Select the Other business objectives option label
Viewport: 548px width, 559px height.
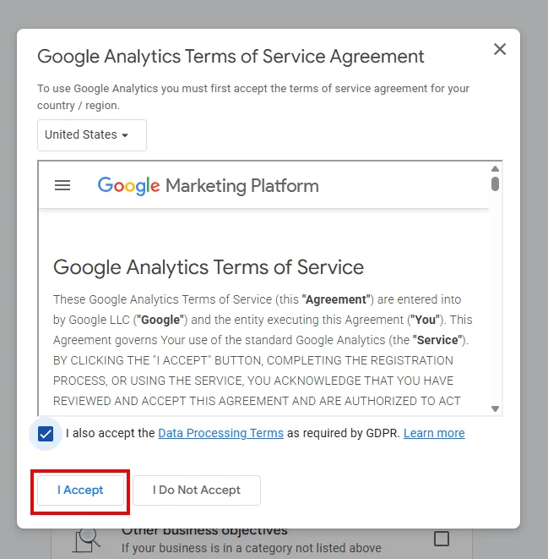[204, 532]
